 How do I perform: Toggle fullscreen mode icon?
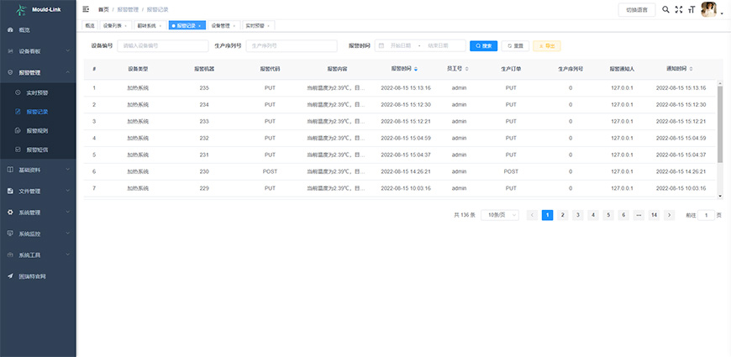[x=679, y=10]
